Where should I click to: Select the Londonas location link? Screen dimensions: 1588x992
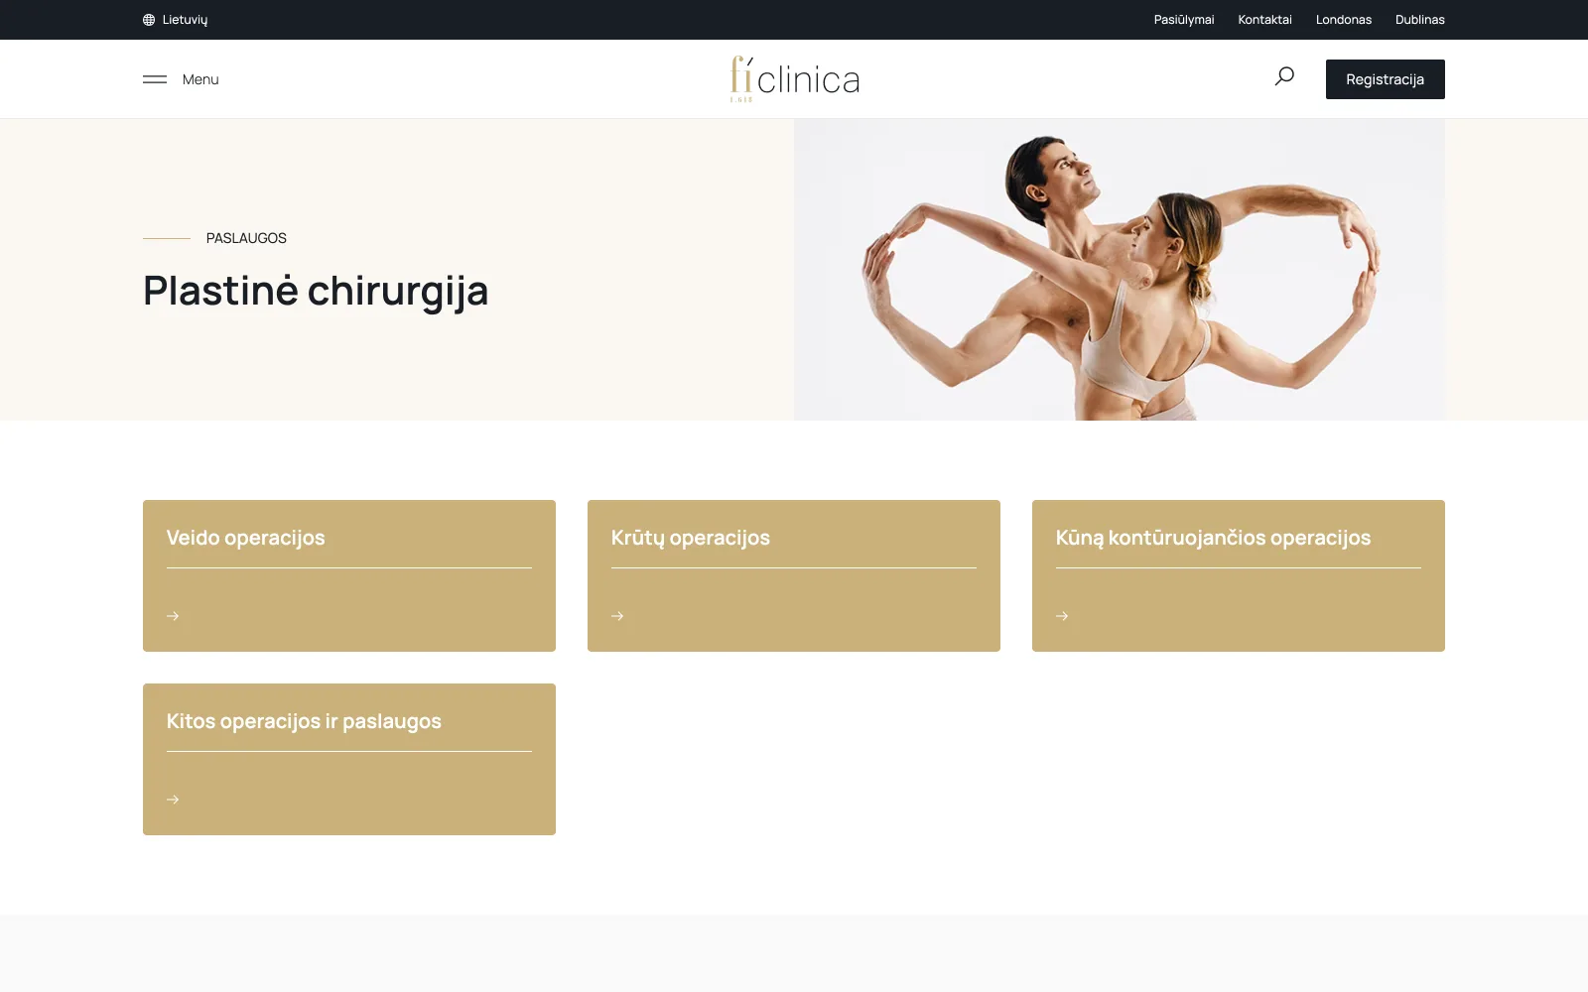[x=1344, y=20]
